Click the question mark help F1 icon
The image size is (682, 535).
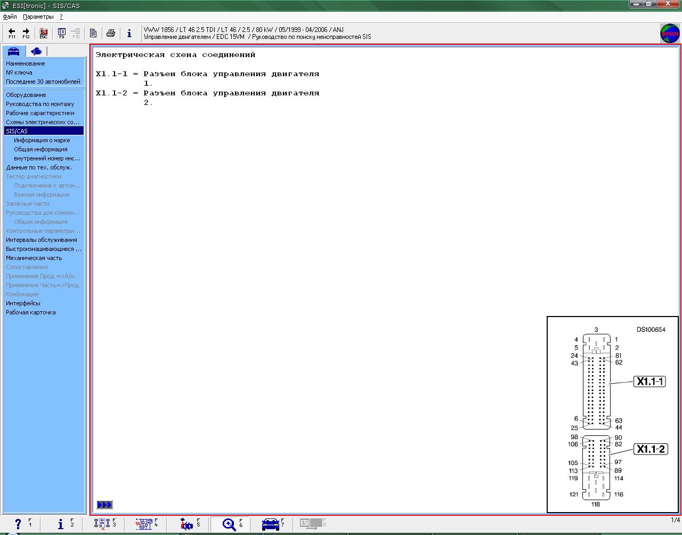(x=18, y=524)
